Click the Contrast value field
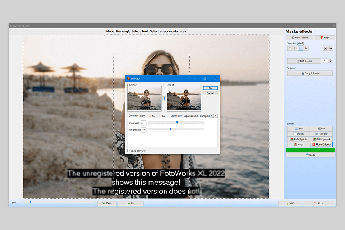This screenshot has width=345, height=230. (x=143, y=123)
